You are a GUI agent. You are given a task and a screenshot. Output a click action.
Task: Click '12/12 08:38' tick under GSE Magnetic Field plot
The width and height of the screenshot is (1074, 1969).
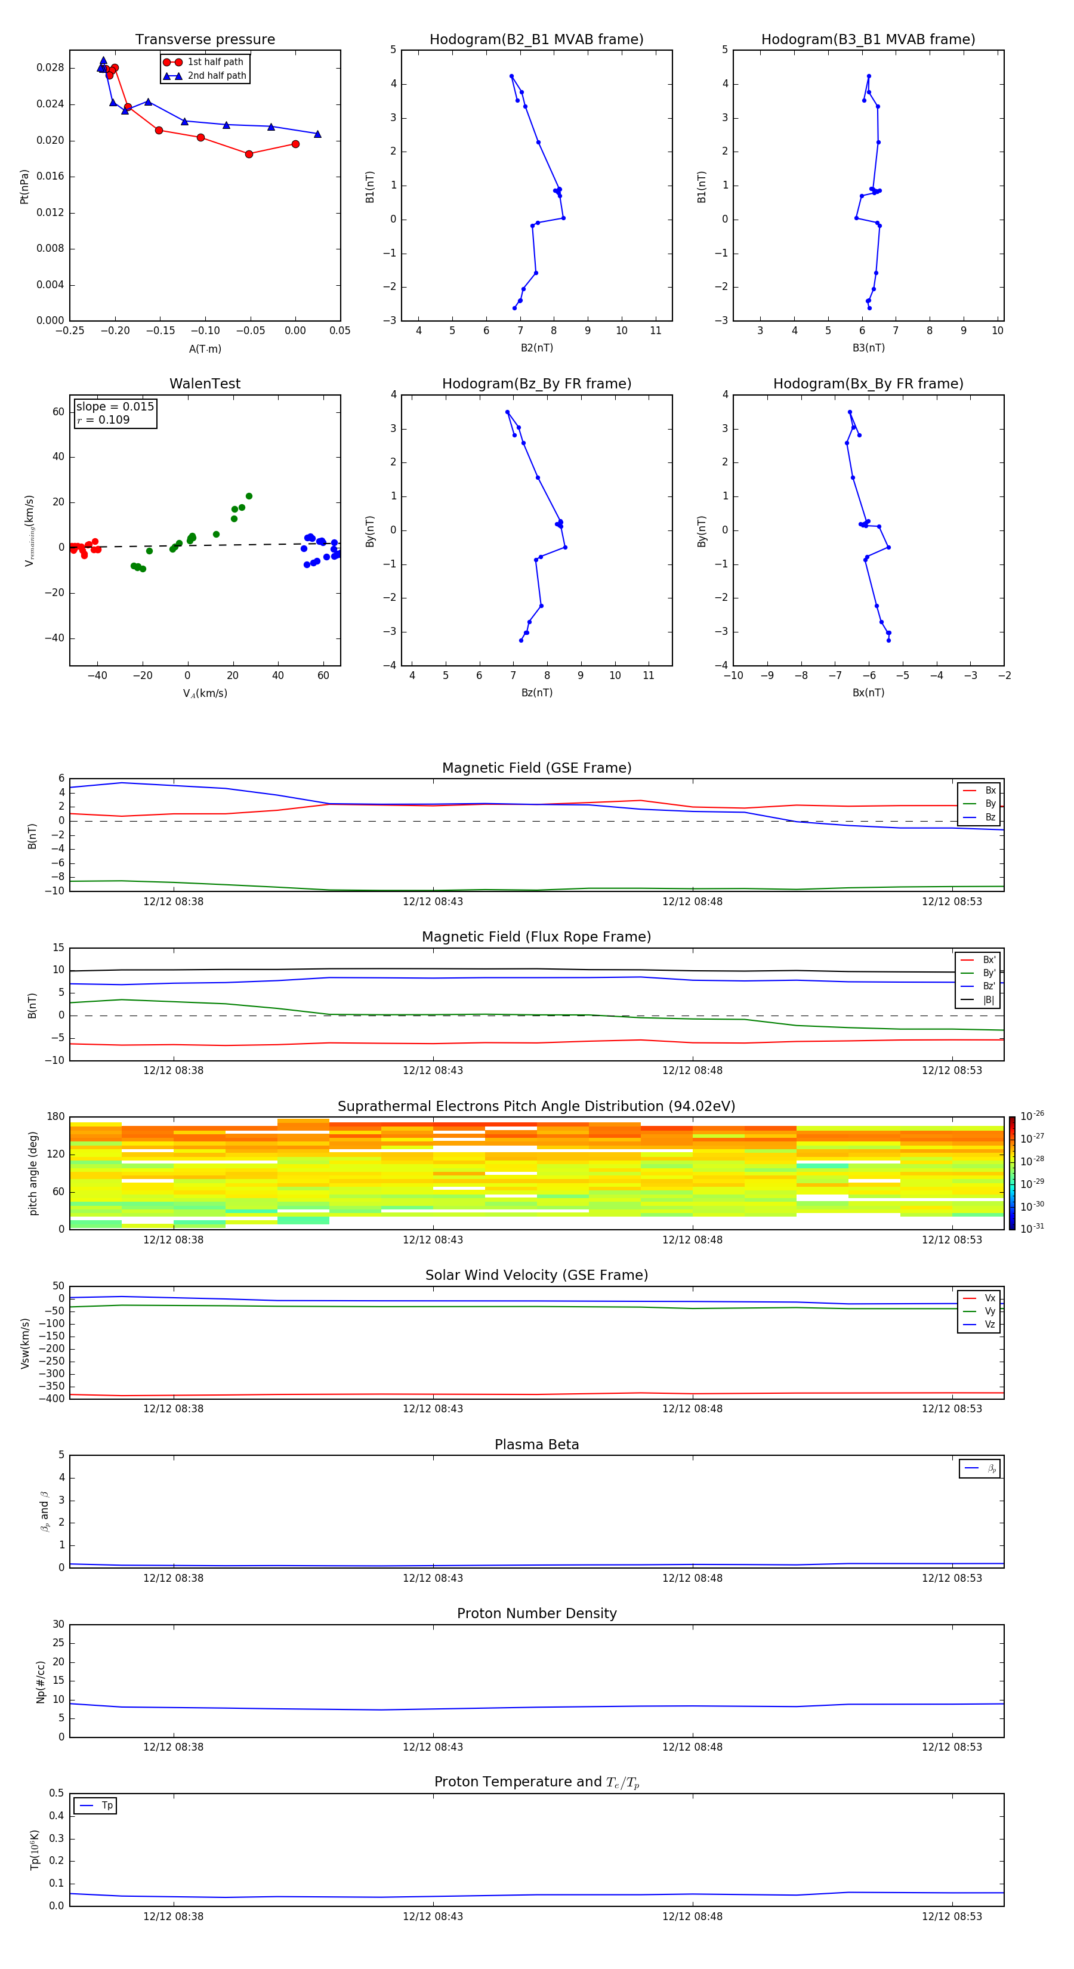(174, 901)
